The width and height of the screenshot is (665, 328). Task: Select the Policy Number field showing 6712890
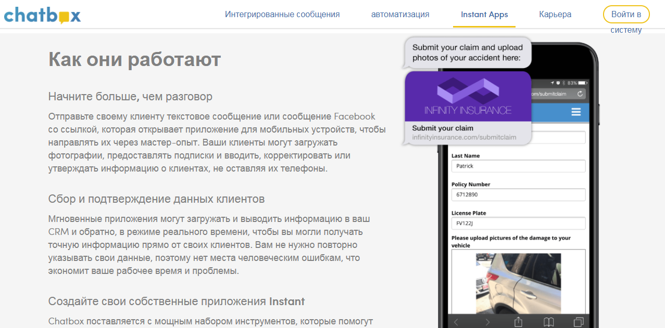click(x=518, y=194)
